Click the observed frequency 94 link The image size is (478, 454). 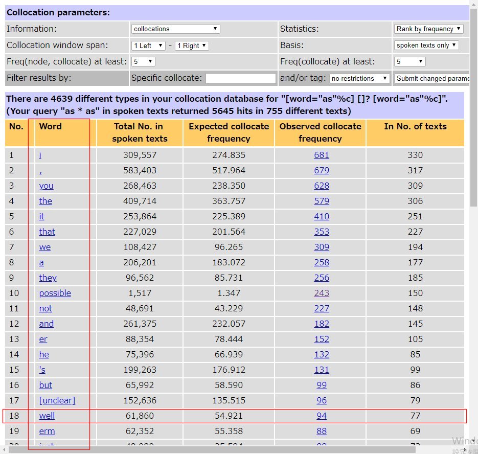click(321, 416)
